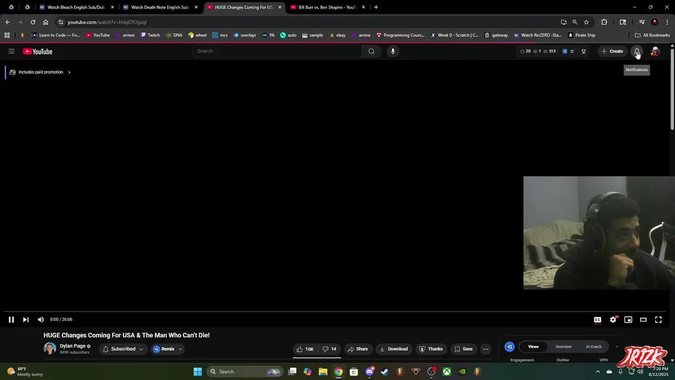675x380 pixels.
Task: Open Windows Start menu
Action: (x=198, y=372)
